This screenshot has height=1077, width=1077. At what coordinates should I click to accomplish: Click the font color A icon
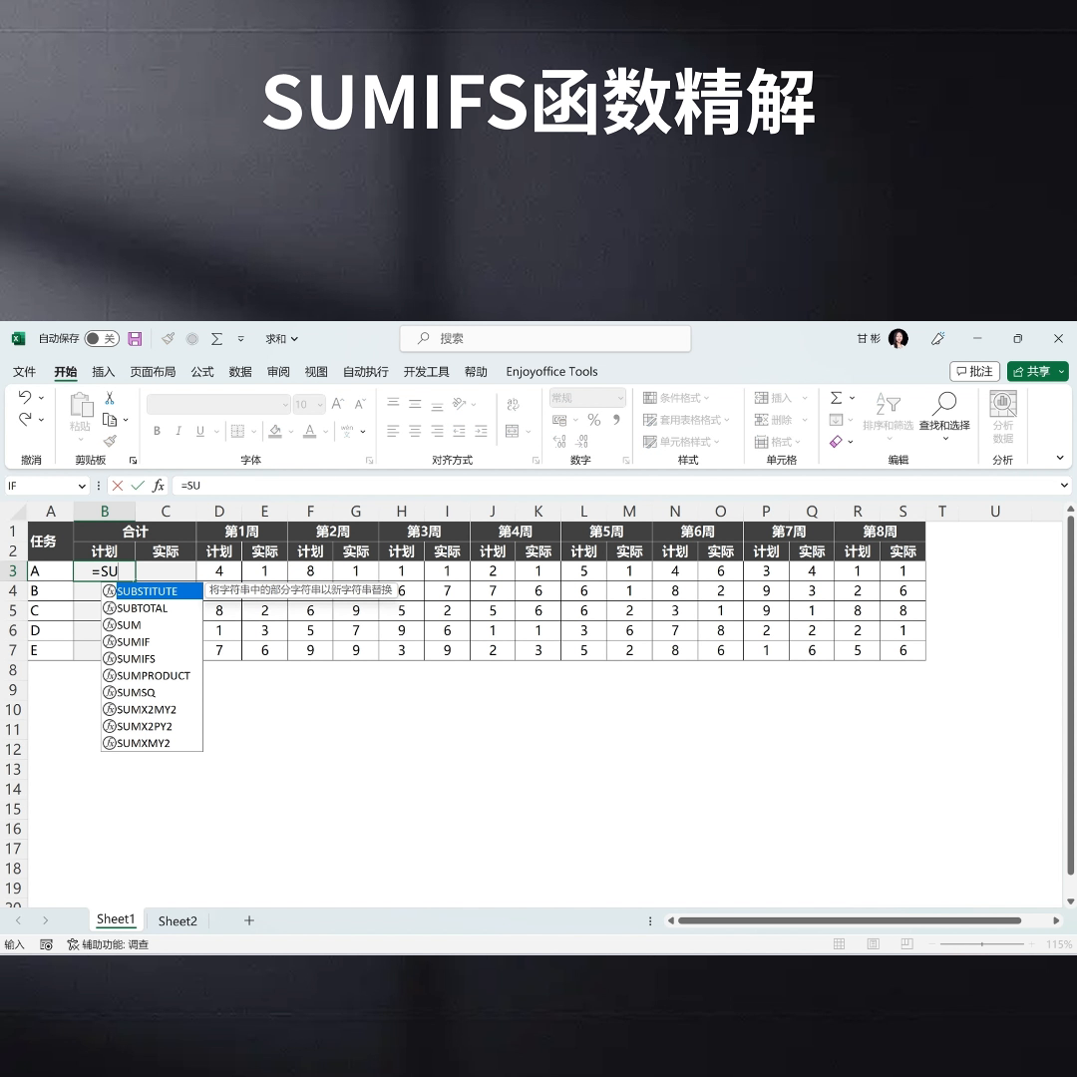[310, 431]
